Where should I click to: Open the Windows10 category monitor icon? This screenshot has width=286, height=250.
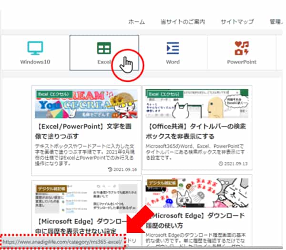coord(35,48)
